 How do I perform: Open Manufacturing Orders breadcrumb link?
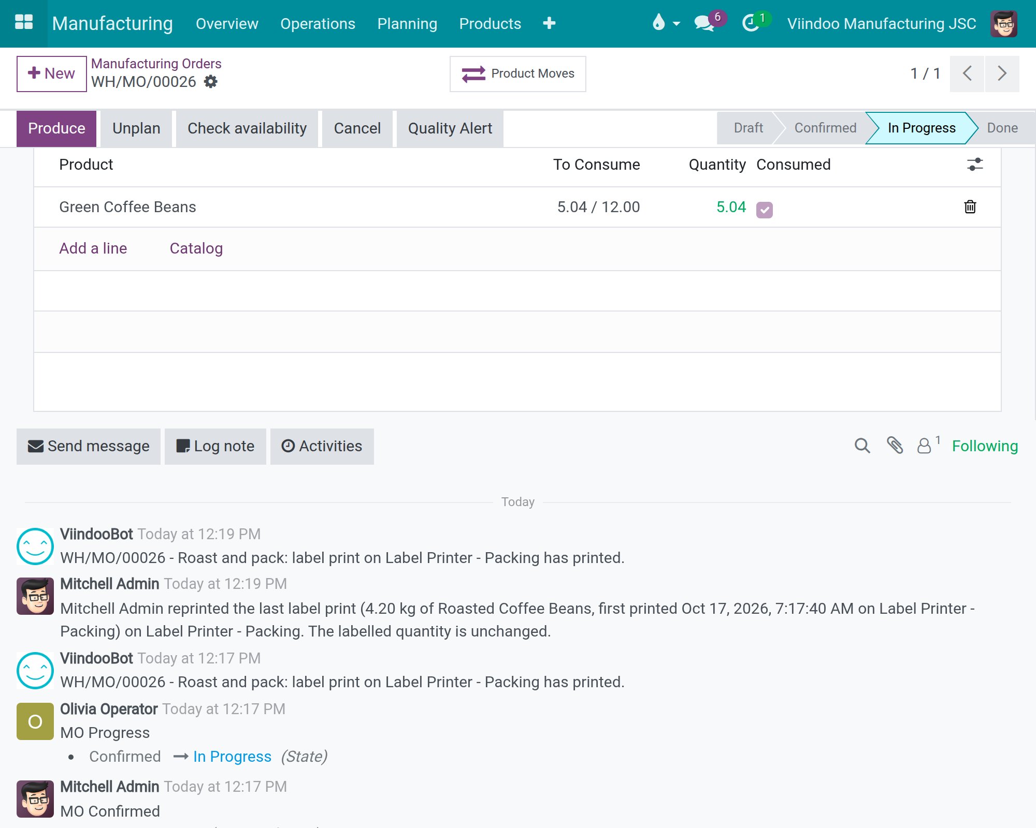(156, 64)
